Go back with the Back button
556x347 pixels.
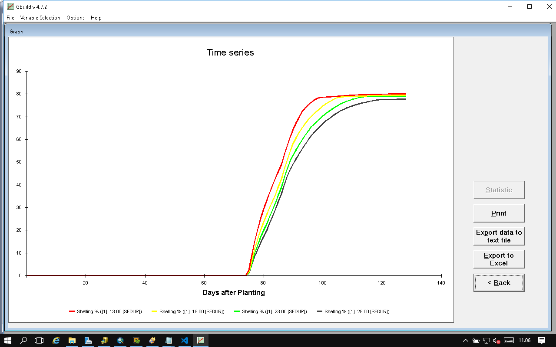(x=499, y=283)
